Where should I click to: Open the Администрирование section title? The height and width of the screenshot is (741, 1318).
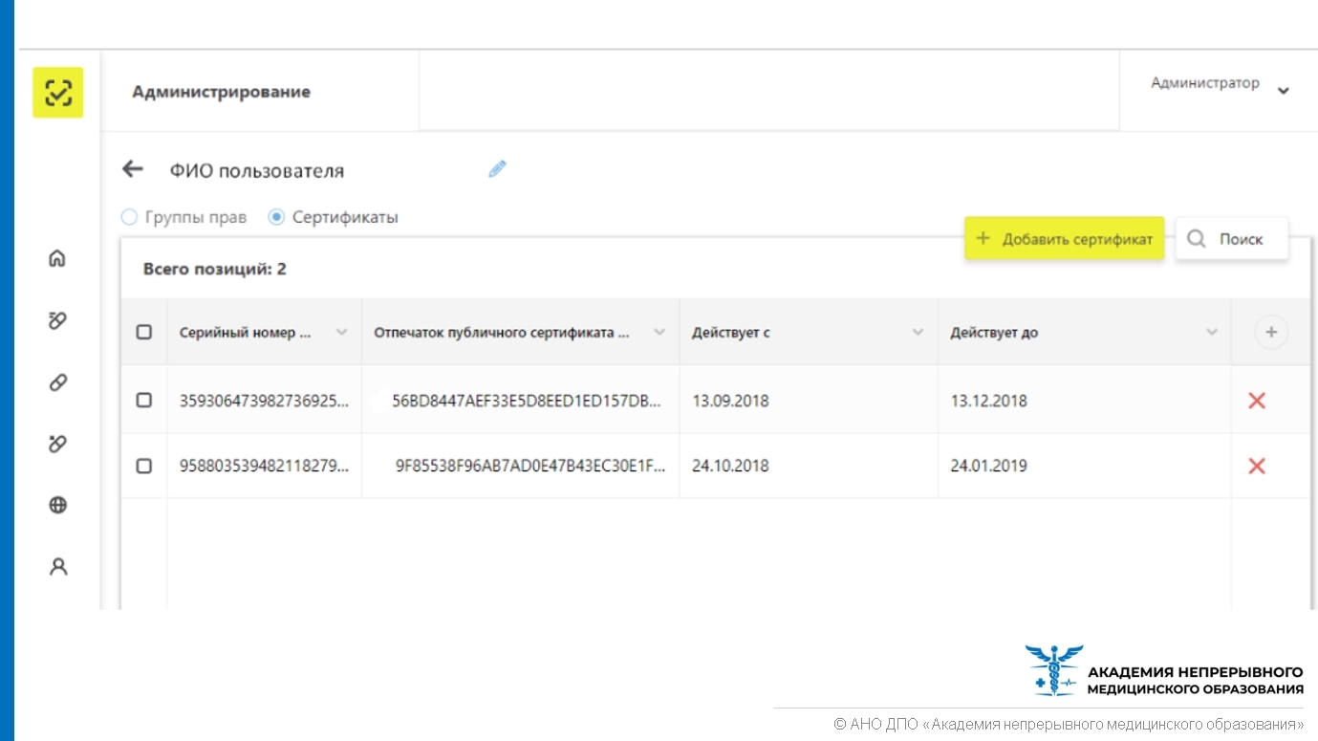tap(221, 93)
